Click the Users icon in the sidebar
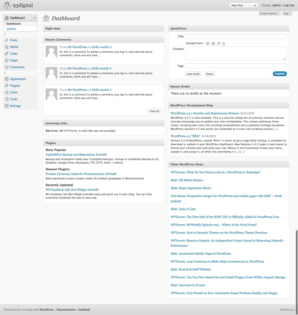Image resolution: width=298 pixels, height=315 pixels. 7,92
